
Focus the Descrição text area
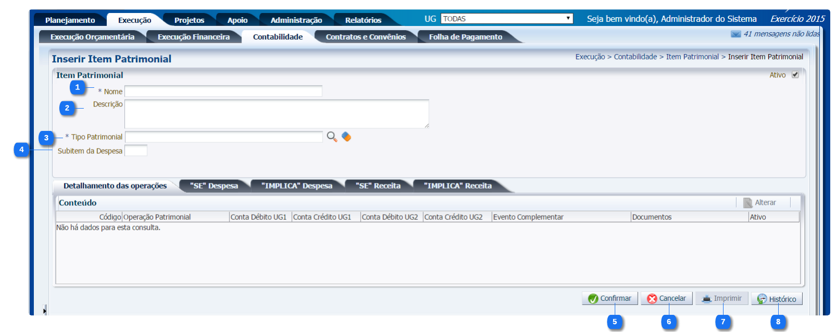pyautogui.click(x=276, y=114)
